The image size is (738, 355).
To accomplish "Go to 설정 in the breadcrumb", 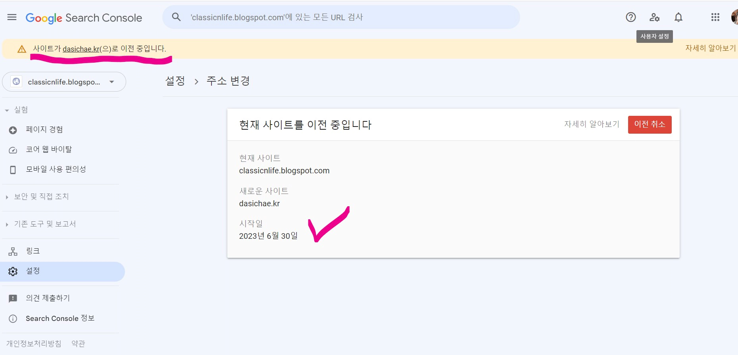I will tap(175, 81).
